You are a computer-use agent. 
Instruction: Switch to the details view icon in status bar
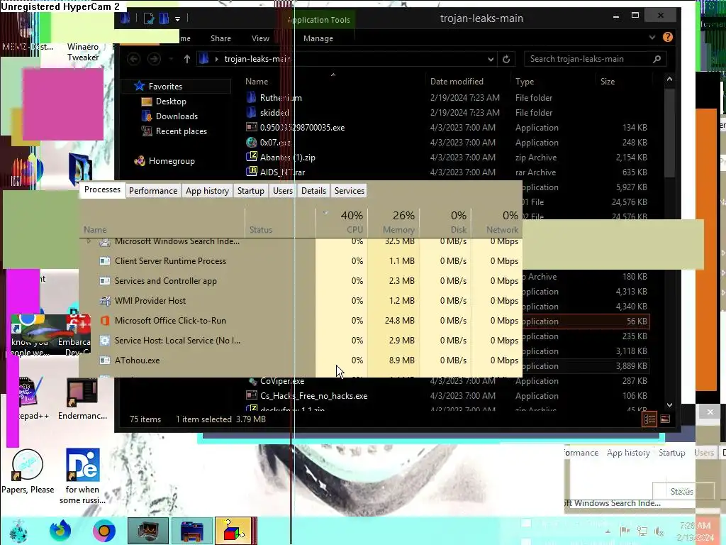649,419
